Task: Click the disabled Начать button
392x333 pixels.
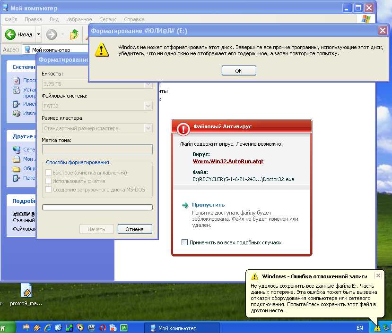Action: tap(96, 229)
